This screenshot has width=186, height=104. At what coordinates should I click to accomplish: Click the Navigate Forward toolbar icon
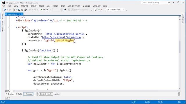pyautogui.click(x=10, y=10)
